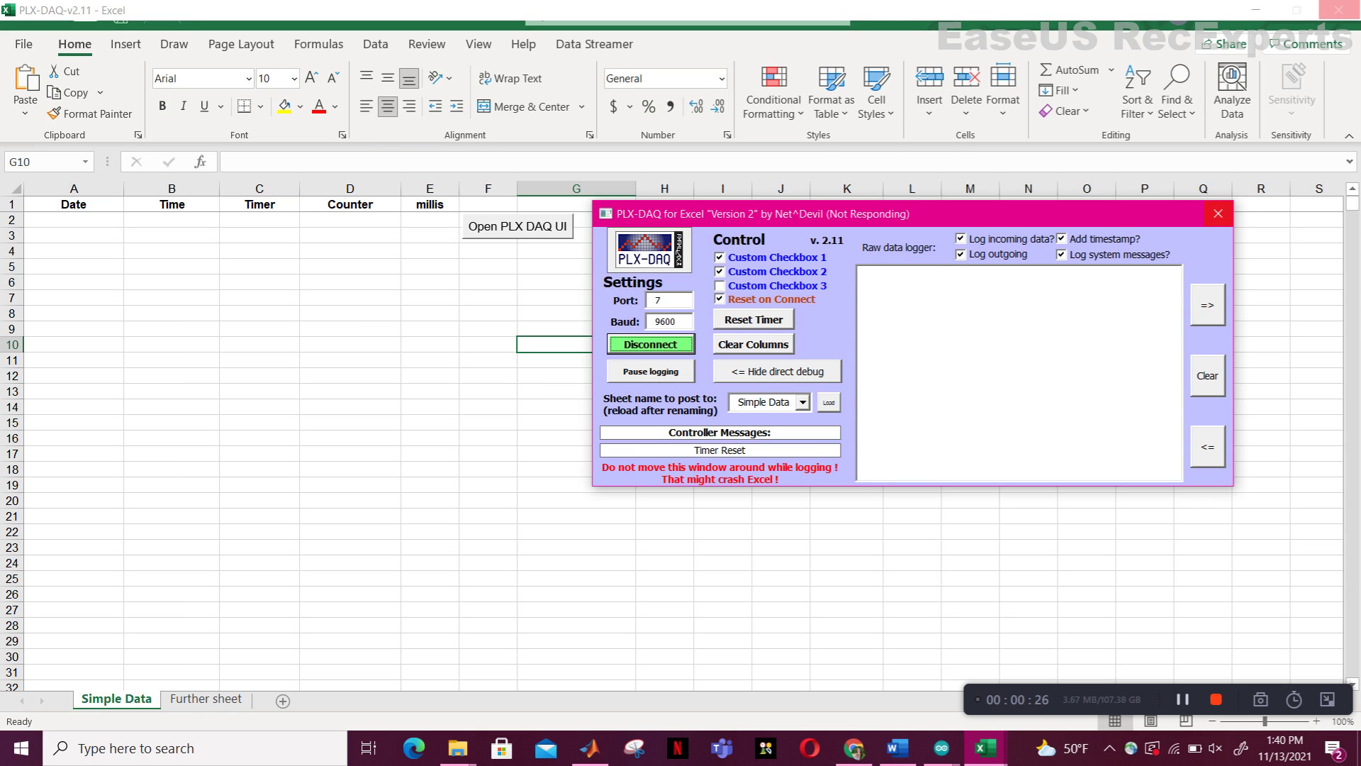Screen dimensions: 1361x766
Task: Click the green Disconnect button
Action: coord(650,345)
